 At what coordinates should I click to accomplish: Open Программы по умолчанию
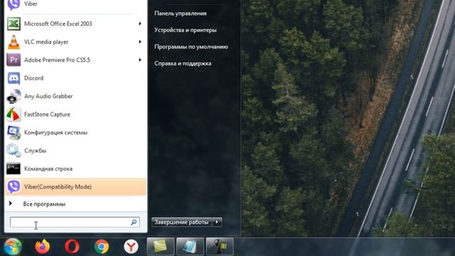[x=191, y=47]
